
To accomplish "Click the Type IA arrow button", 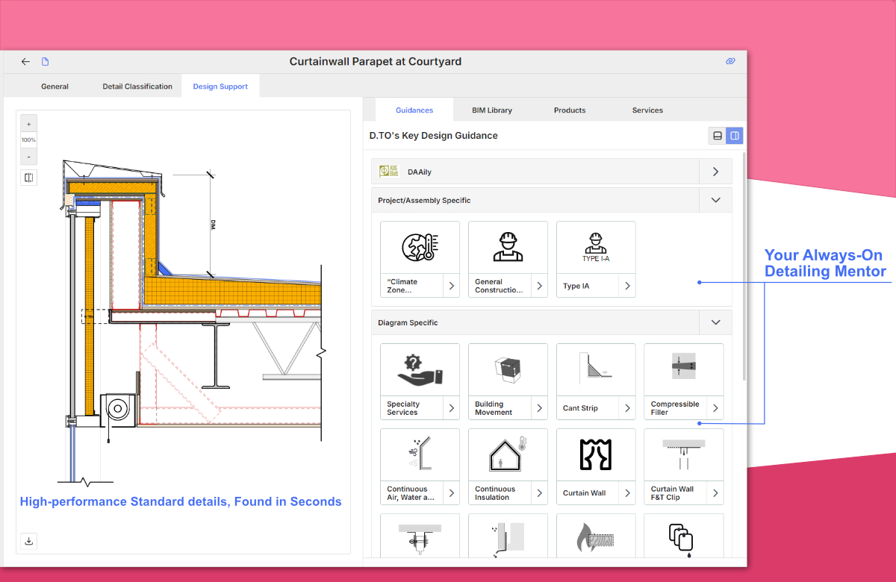I will click(627, 286).
